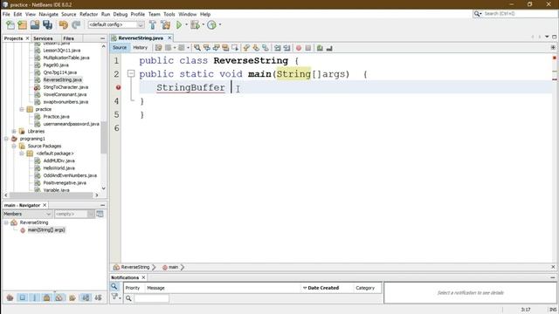Click the Find Next Occurrence icon
This screenshot has width=559, height=314.
(x=216, y=48)
